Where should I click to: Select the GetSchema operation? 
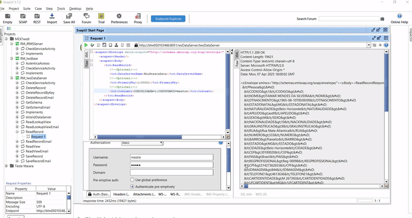point(34,102)
